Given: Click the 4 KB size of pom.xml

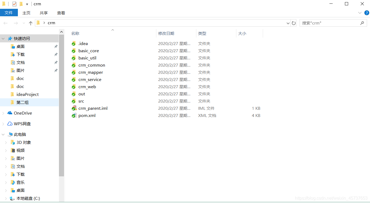Looking at the screenshot, I should point(256,116).
